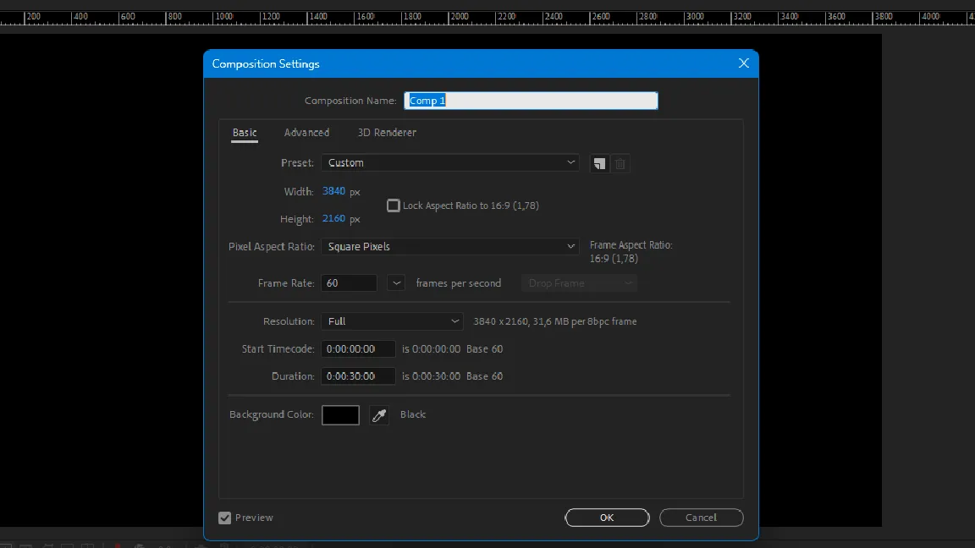
Task: Click the '31,6 MB per 8bpc frame' text
Action: (585, 322)
